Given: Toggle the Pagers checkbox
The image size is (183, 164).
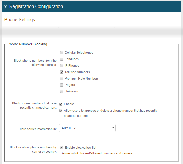Looking at the screenshot, I should [62, 85].
